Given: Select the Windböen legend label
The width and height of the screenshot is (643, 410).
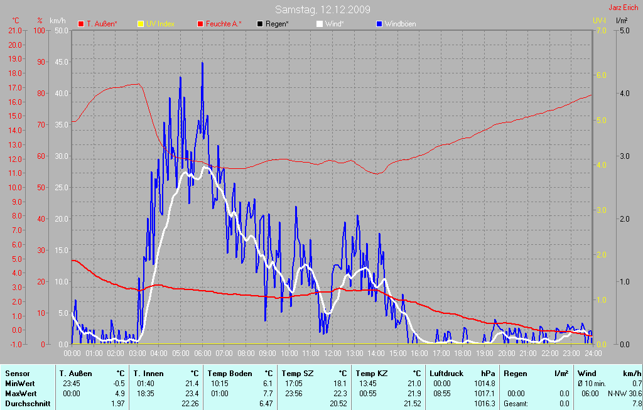Looking at the screenshot, I should (400, 24).
